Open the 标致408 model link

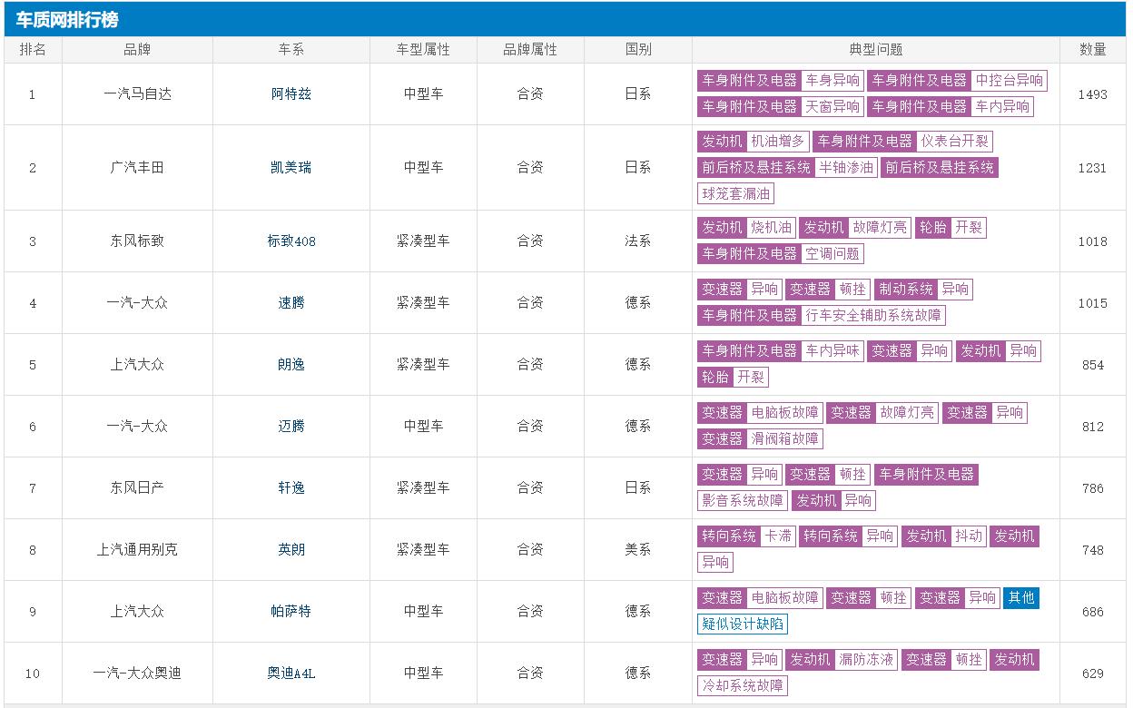point(291,241)
